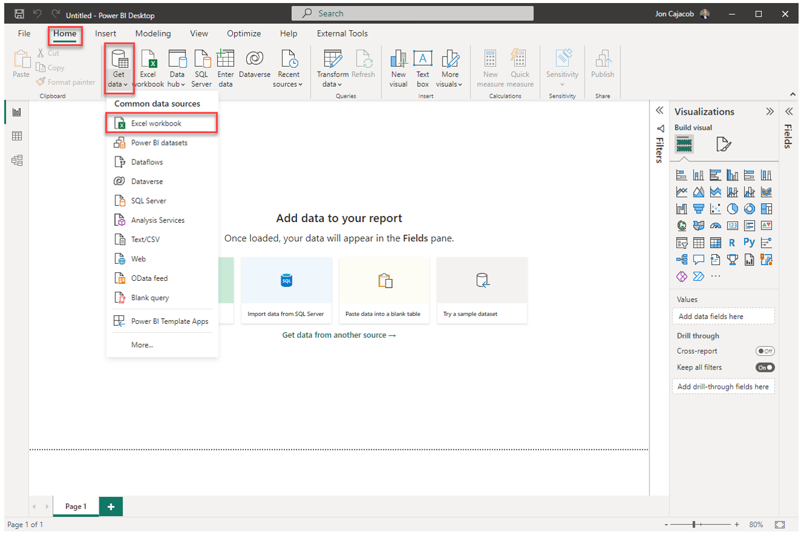
Task: Collapse the ribbon with the chevron
Action: (793, 94)
